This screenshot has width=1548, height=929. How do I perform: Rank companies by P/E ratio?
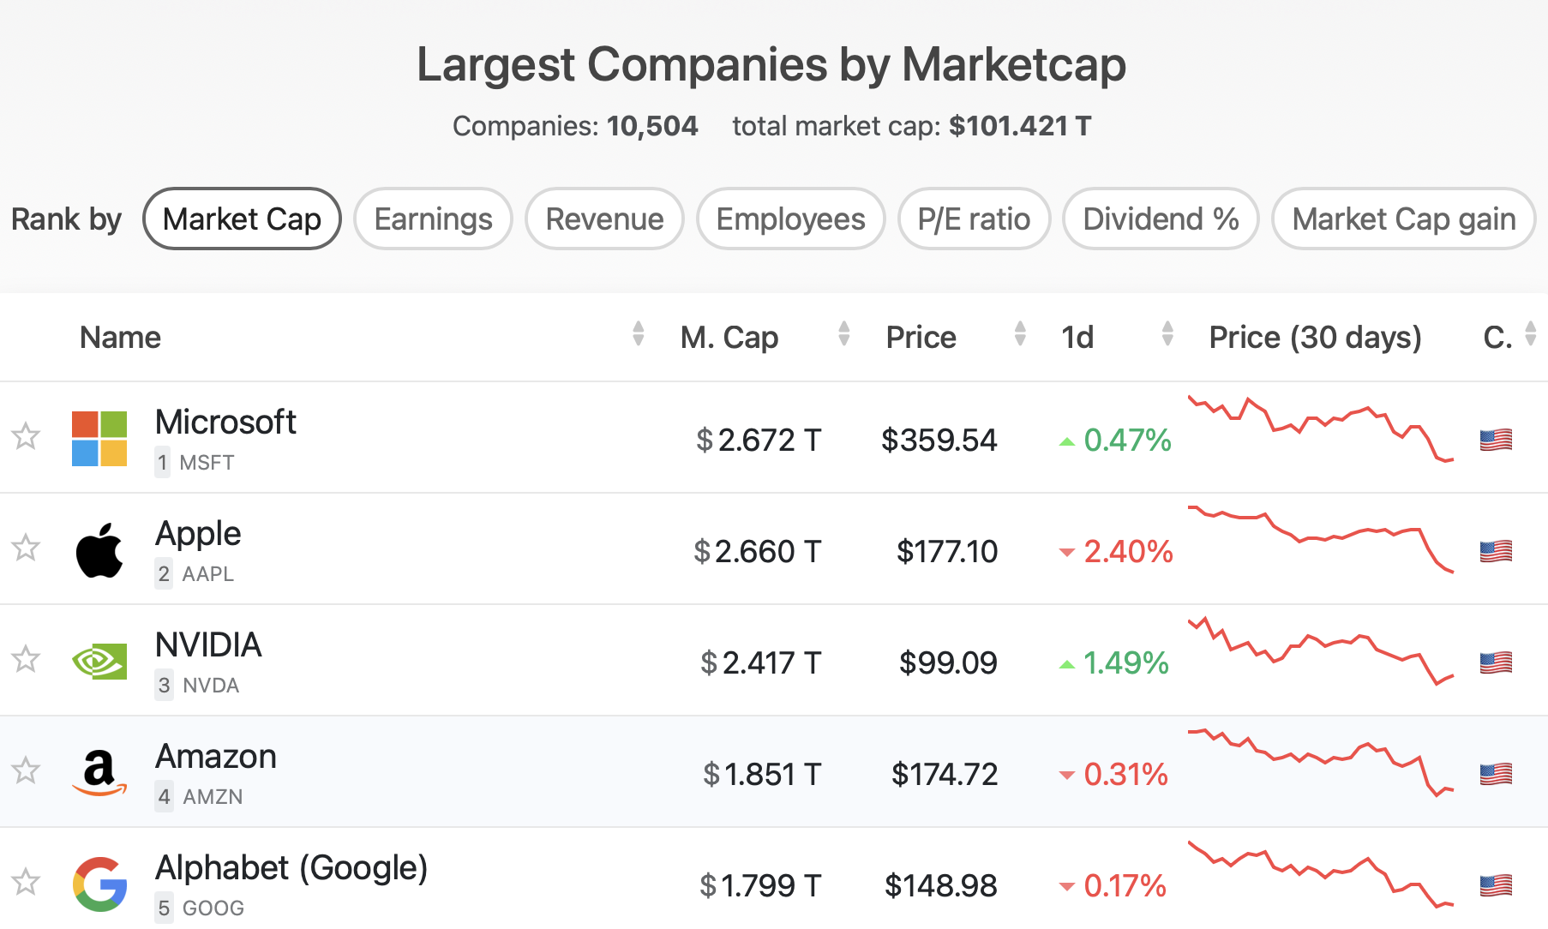coord(974,219)
